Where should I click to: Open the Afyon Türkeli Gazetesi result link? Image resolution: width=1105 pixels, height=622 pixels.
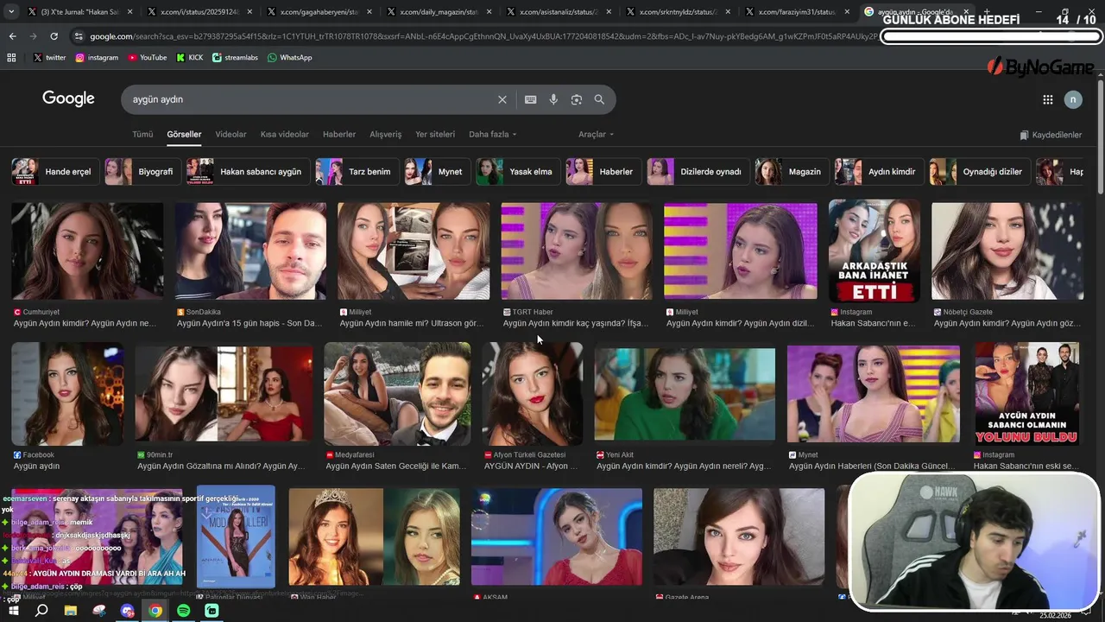click(531, 466)
